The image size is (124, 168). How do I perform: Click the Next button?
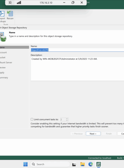tap(93, 134)
